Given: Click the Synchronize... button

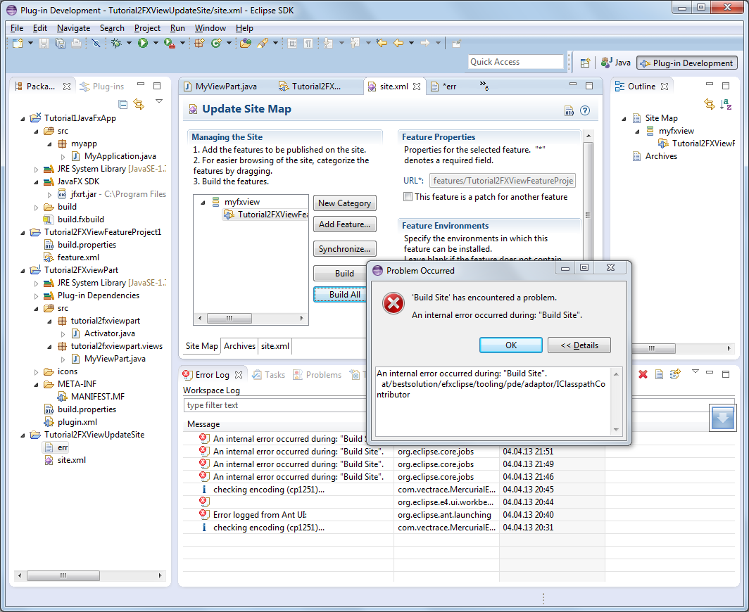Looking at the screenshot, I should tap(345, 249).
